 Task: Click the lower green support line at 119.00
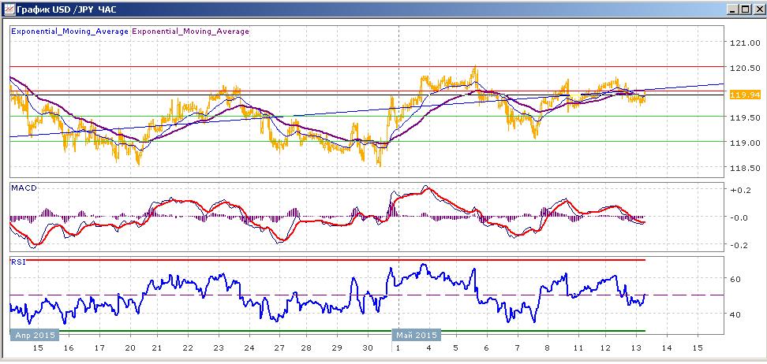tap(366, 142)
